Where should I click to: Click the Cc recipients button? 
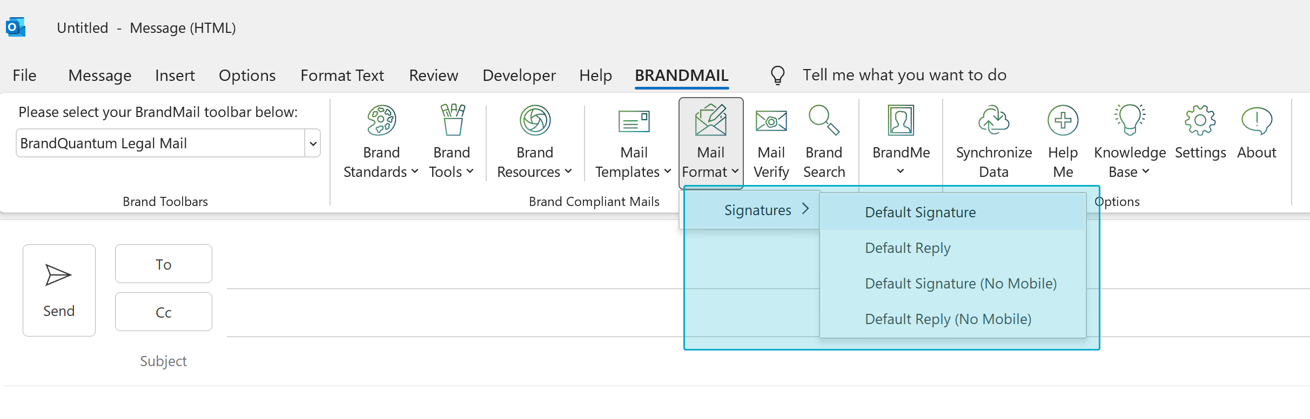(164, 312)
